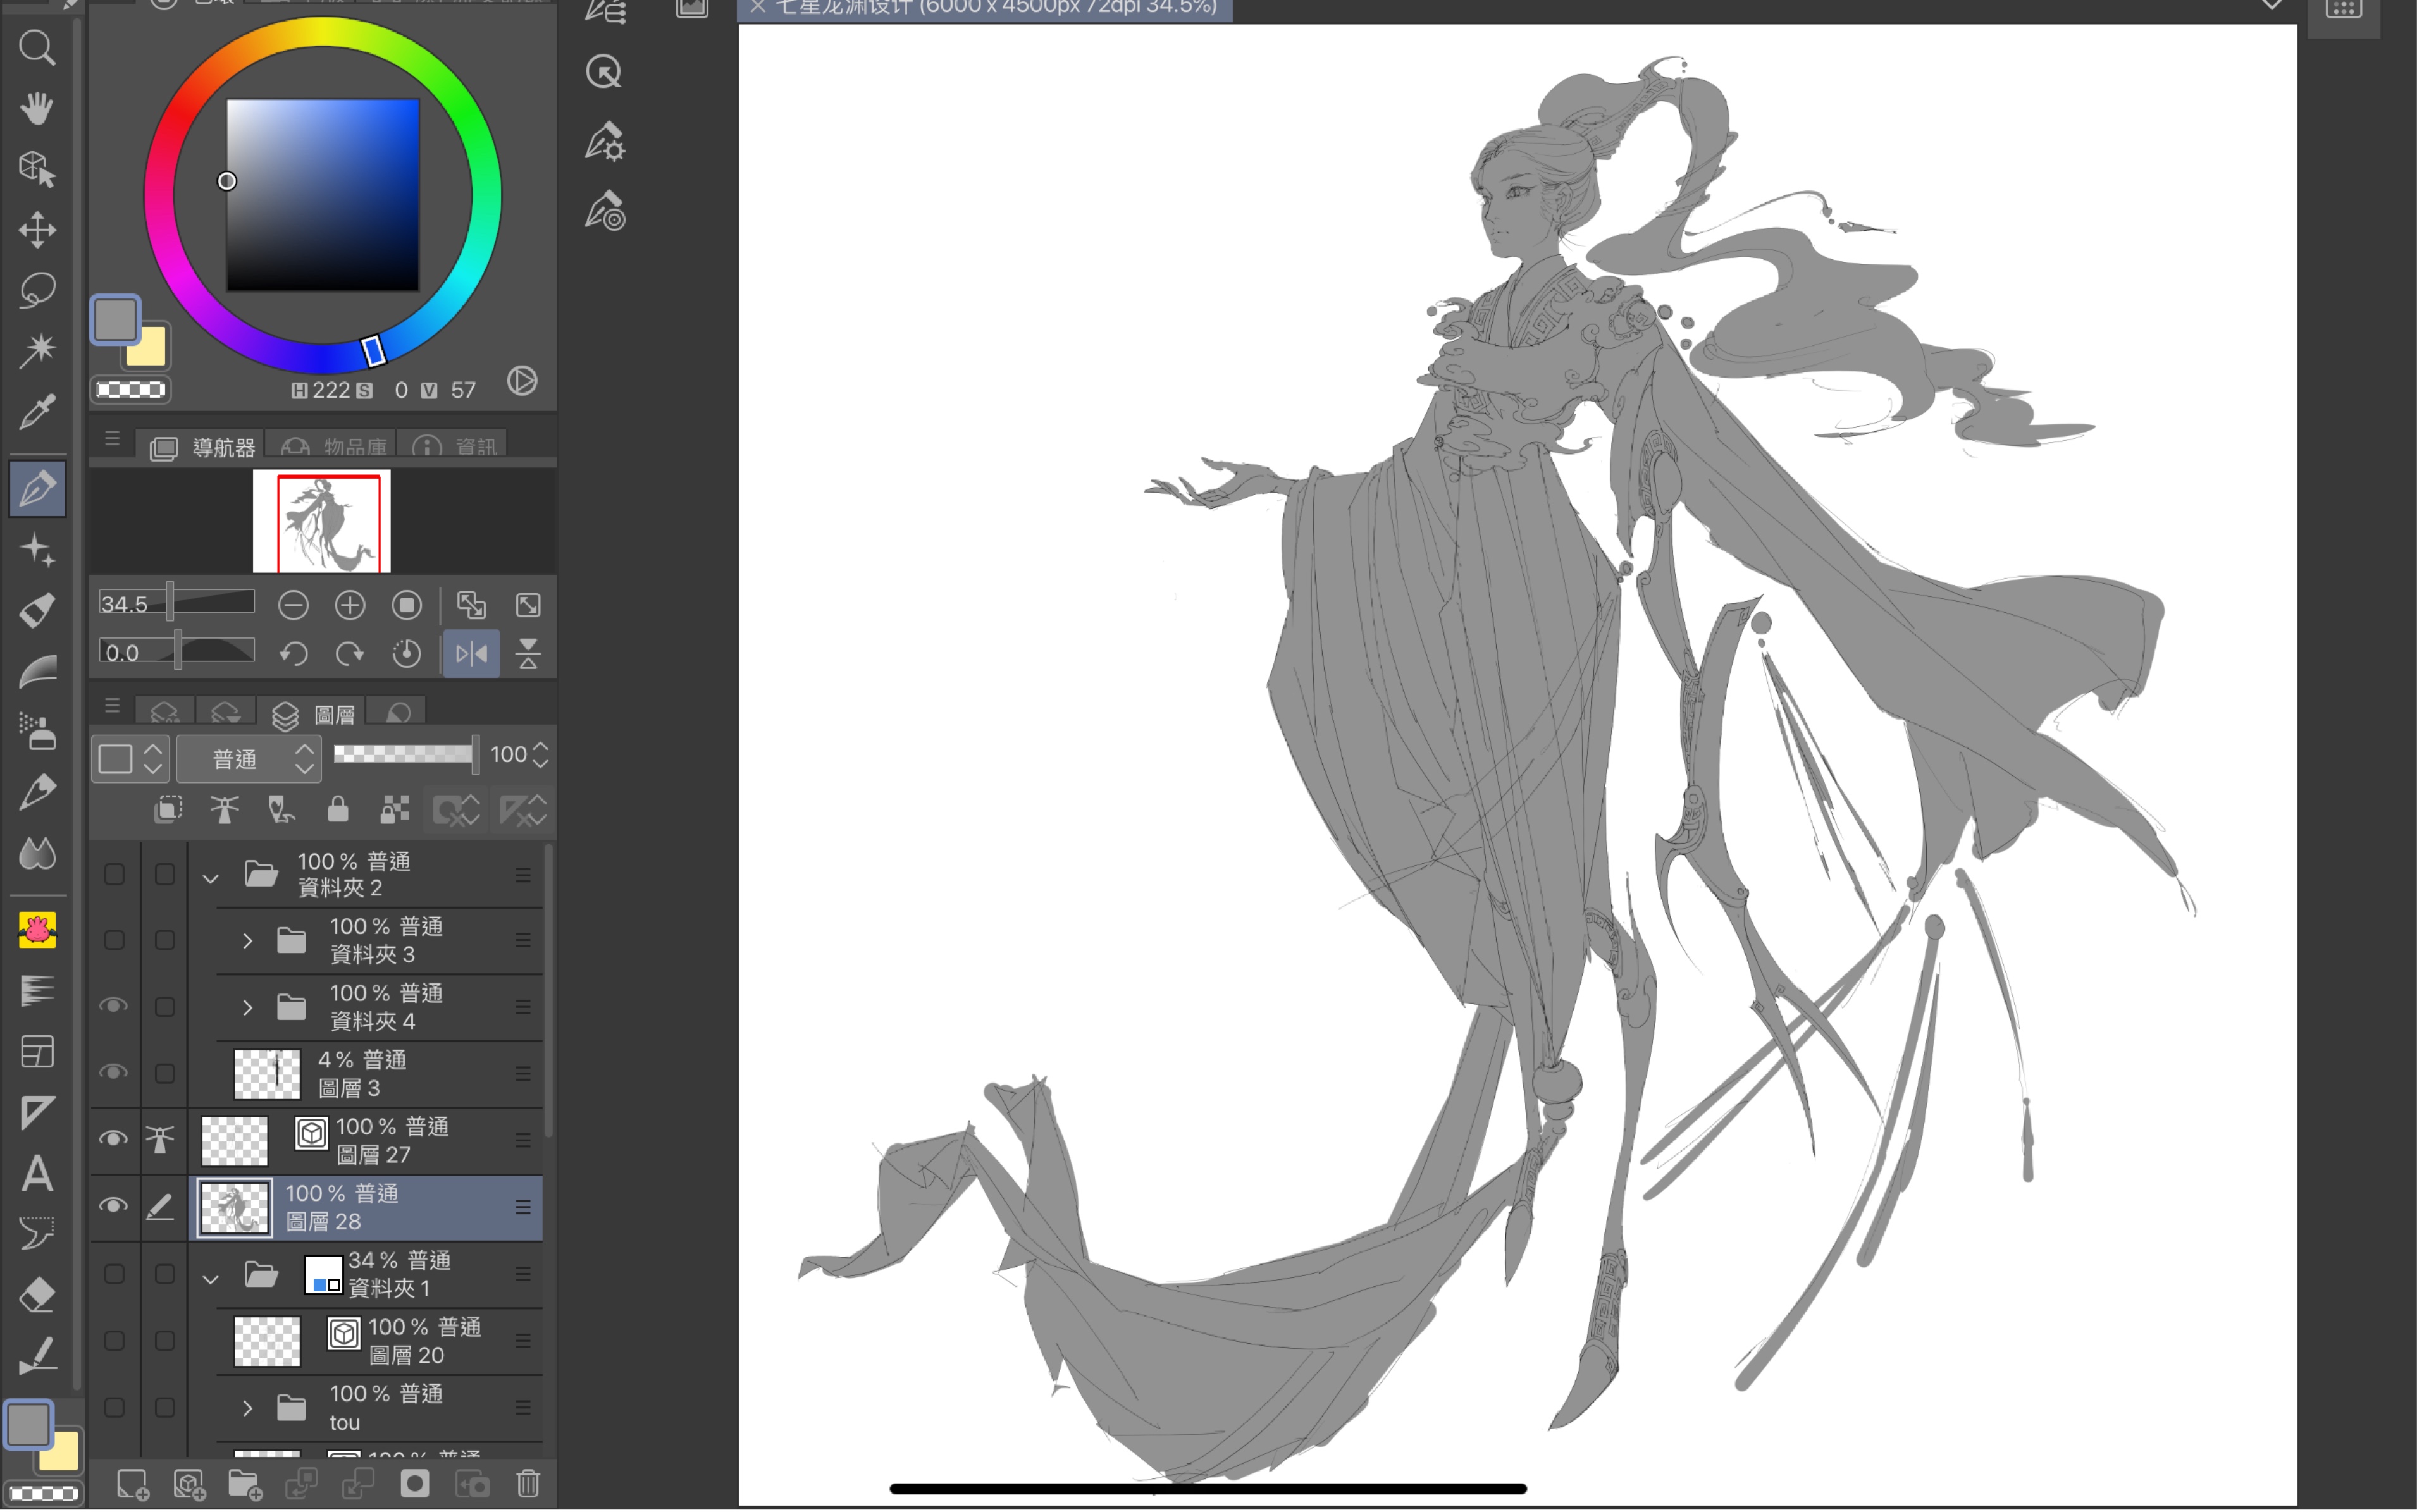Show folder 資料夾 1 via visibility box
This screenshot has width=2417, height=1512.
[114, 1274]
